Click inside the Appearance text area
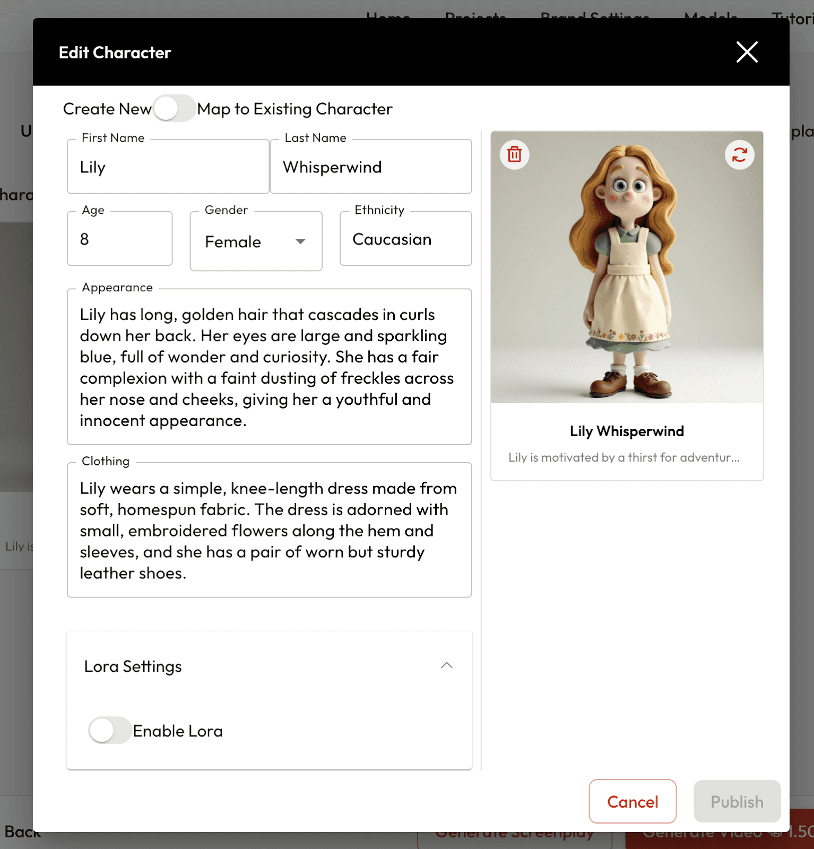The height and width of the screenshot is (849, 814). [x=269, y=367]
